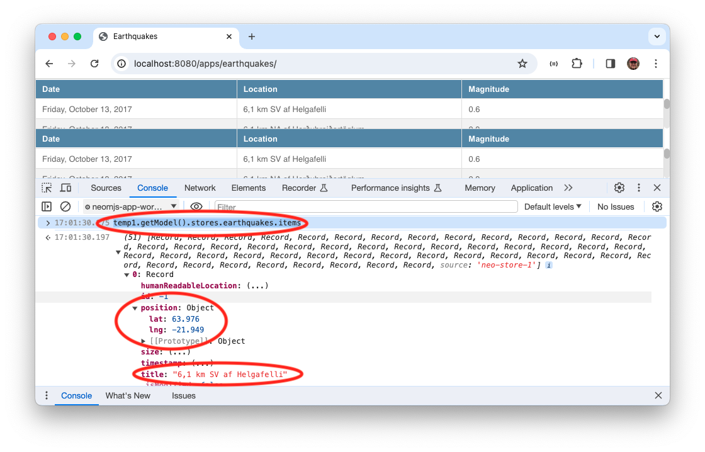Image resolution: width=705 pixels, height=452 pixels.
Task: Expand the [[Prototype]] Object node
Action: pos(144,341)
